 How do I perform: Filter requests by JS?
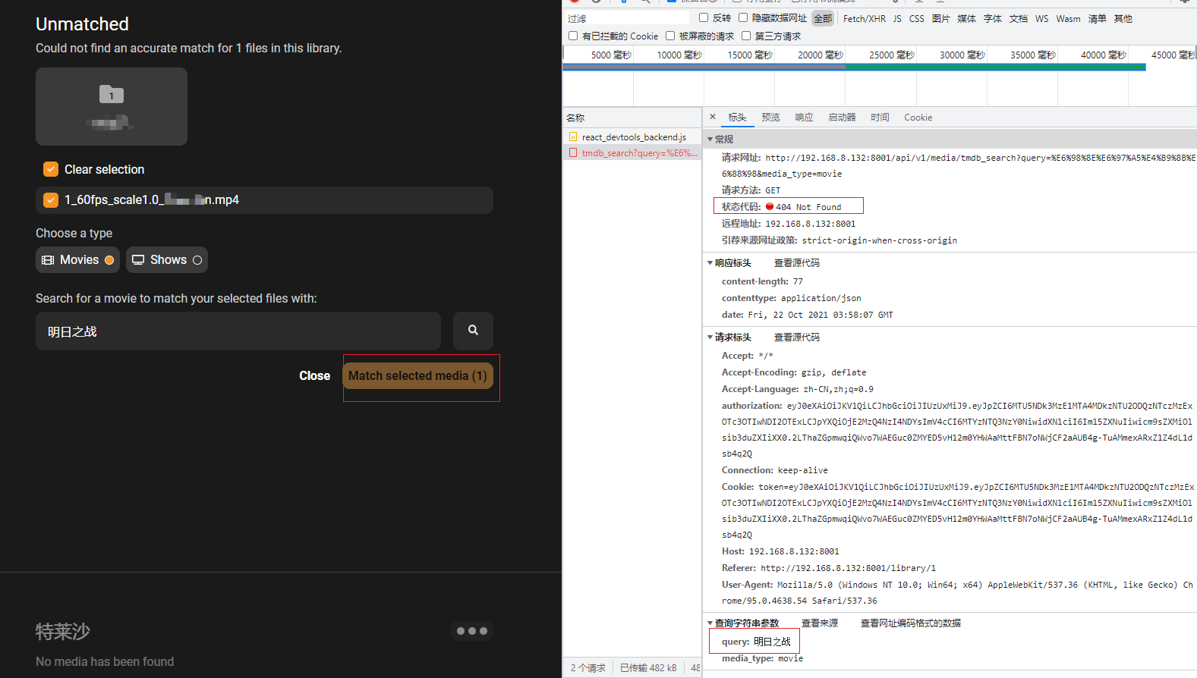(x=897, y=18)
